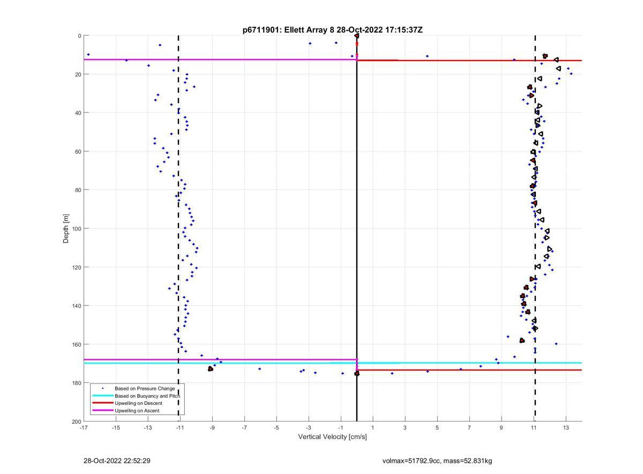The width and height of the screenshot is (643, 474).
Task: Click the red marker at top of zero line
Action: point(357,36)
